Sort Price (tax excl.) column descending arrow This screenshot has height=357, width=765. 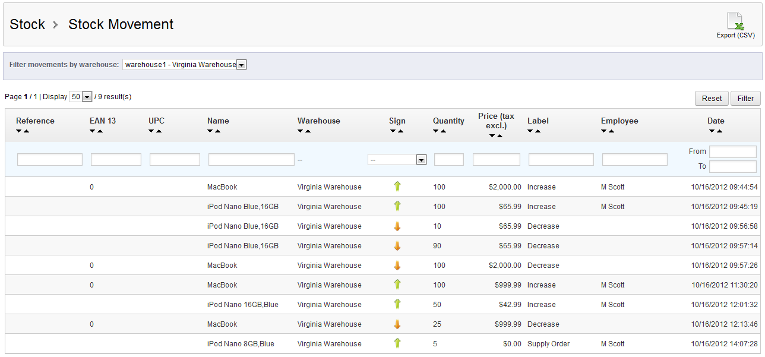pos(492,136)
